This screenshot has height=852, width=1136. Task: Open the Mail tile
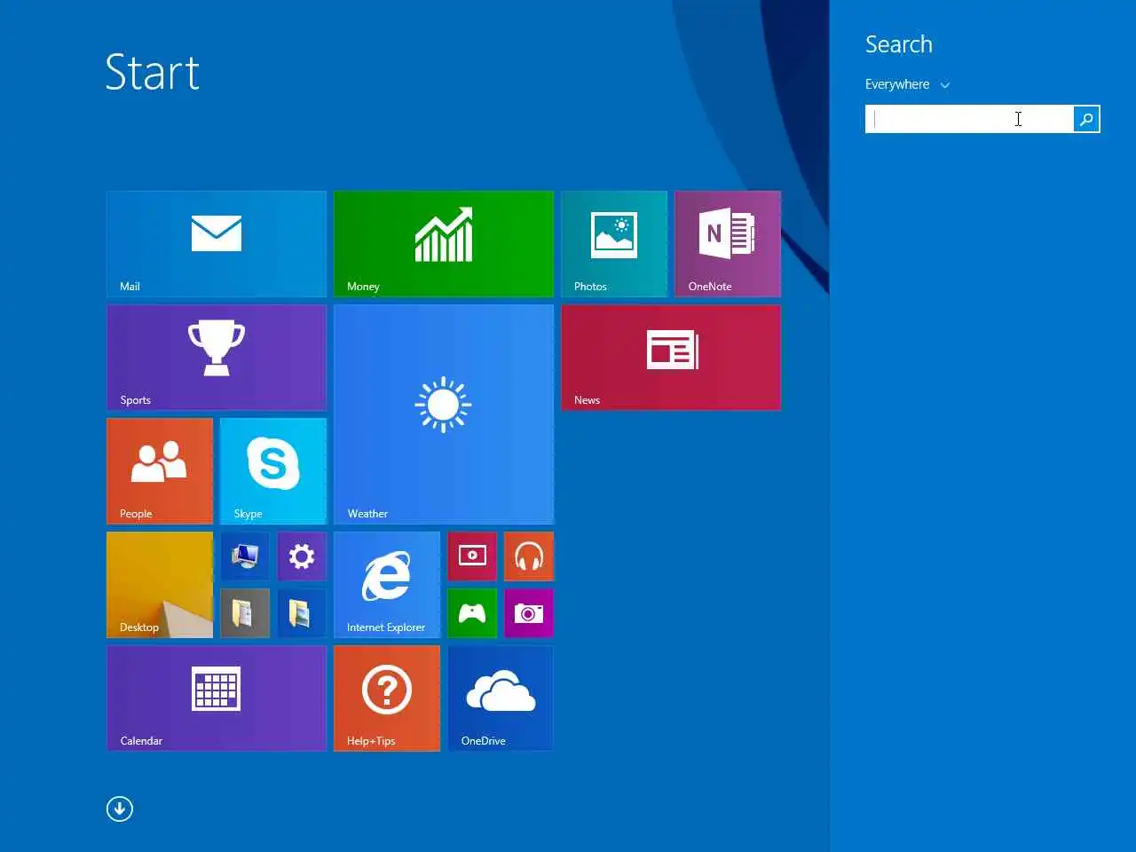[217, 244]
